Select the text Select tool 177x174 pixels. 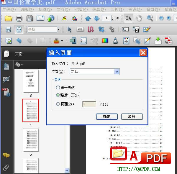(128, 18)
